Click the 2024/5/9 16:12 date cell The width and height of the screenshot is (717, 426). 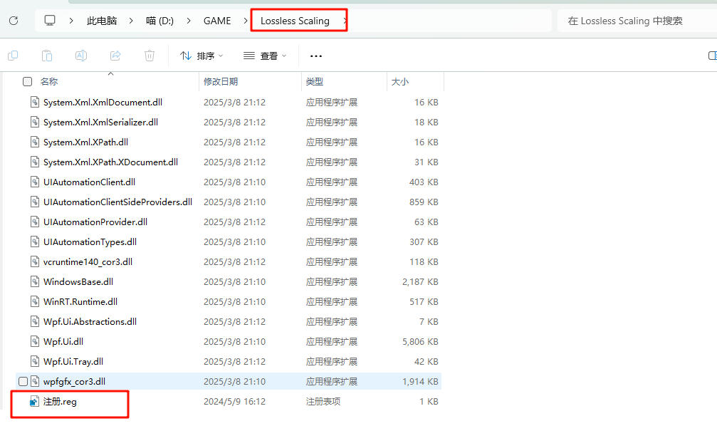coord(234,402)
